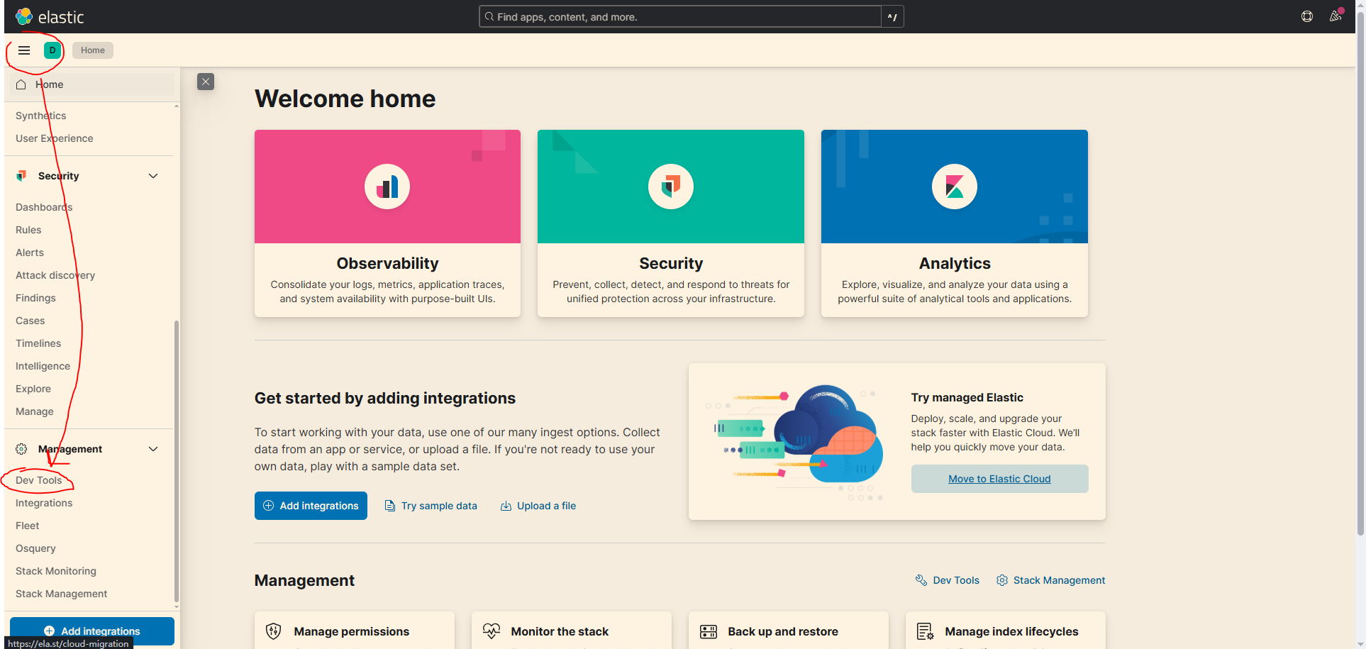This screenshot has height=649, width=1366.
Task: Open the Back up and restore card
Action: [x=789, y=631]
